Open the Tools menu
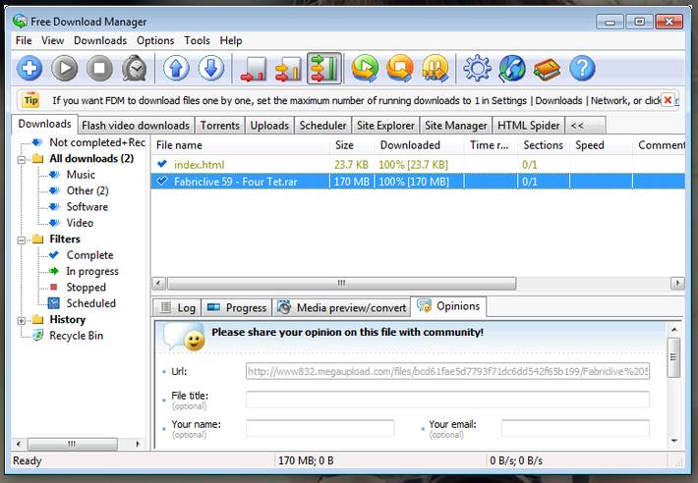This screenshot has width=698, height=483. (198, 40)
